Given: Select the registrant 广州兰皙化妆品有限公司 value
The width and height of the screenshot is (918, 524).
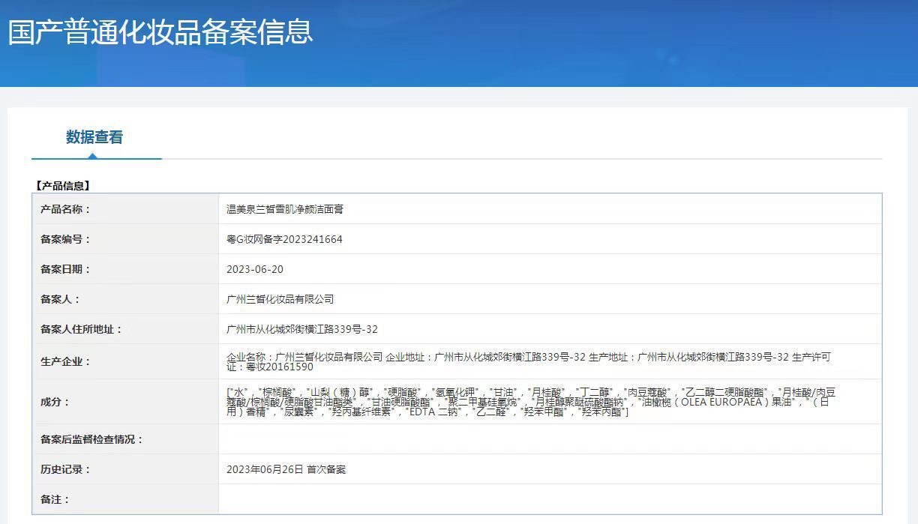Looking at the screenshot, I should click(280, 300).
